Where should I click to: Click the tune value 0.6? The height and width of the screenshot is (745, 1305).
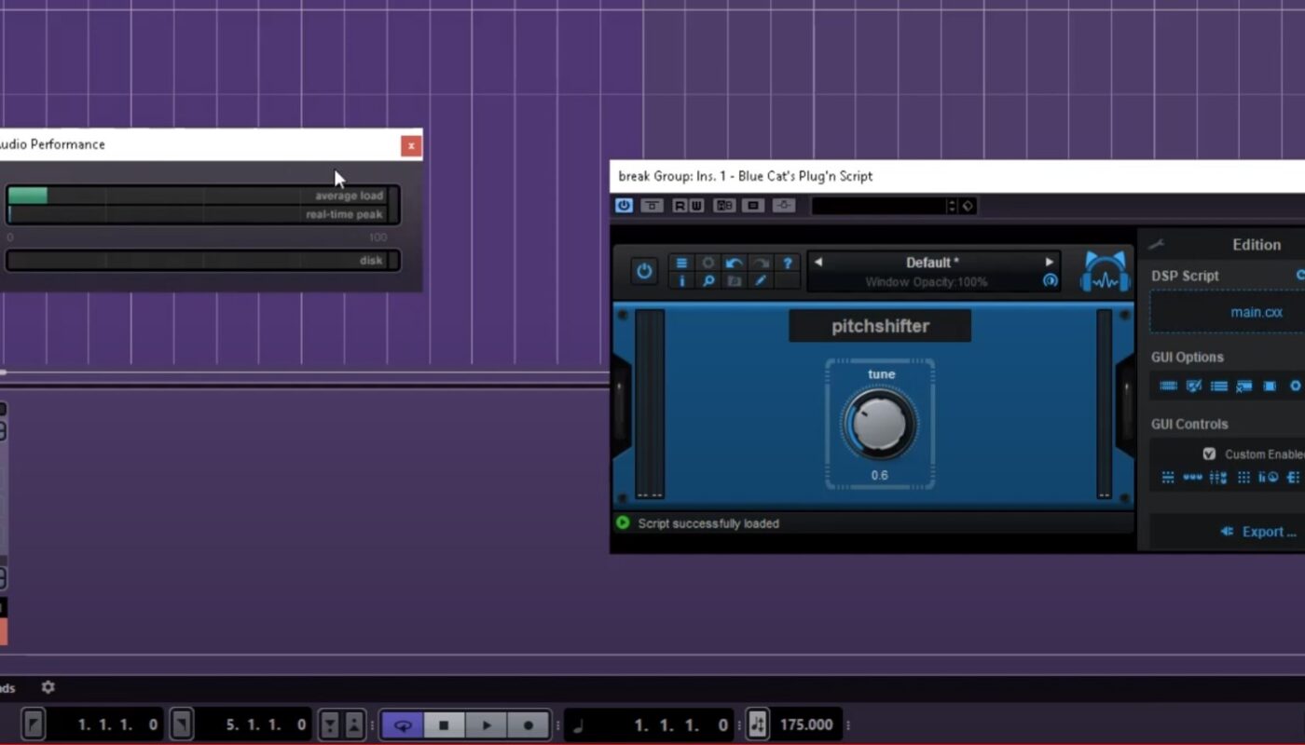tap(880, 475)
